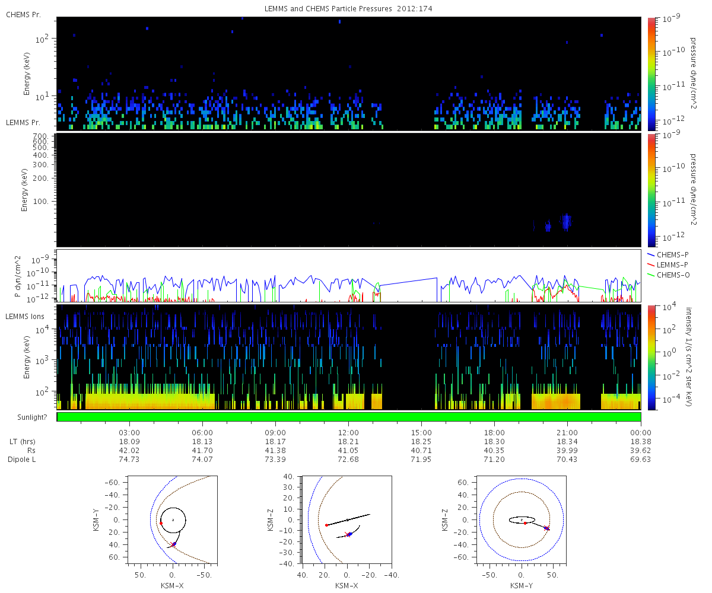
Task: Click the CHEMS pressure color bar
Action: click(652, 73)
